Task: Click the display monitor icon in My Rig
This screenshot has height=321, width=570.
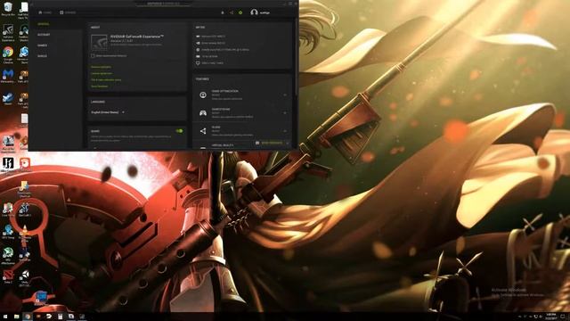Action: coord(198,63)
